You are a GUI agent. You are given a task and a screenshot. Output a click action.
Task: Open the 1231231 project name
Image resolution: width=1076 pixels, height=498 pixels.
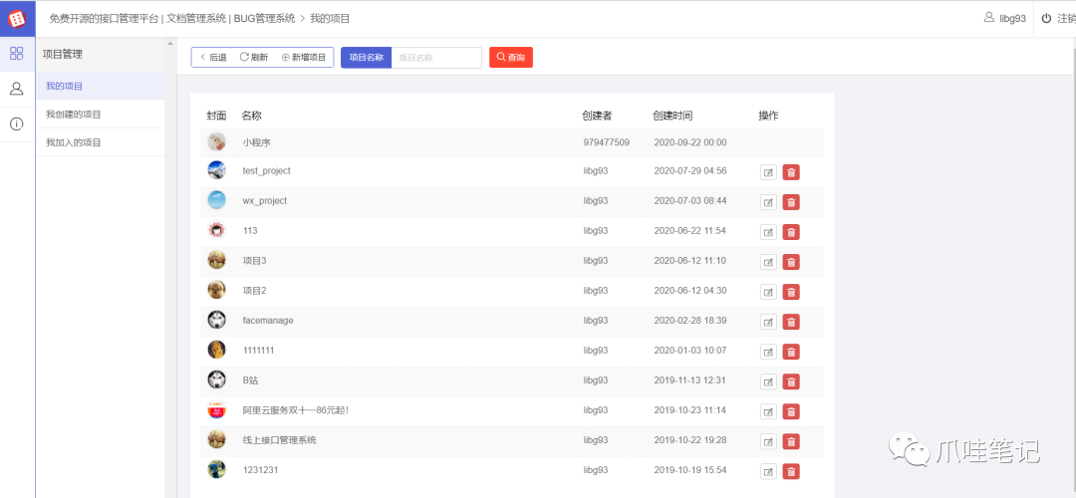[260, 470]
